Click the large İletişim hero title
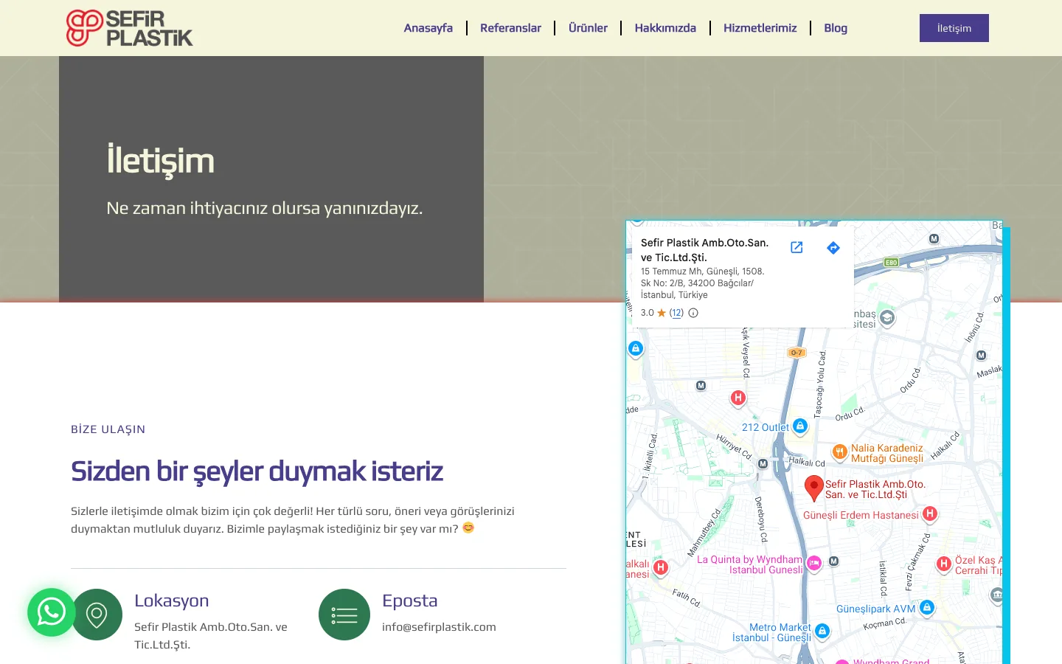The height and width of the screenshot is (664, 1062). point(161,159)
